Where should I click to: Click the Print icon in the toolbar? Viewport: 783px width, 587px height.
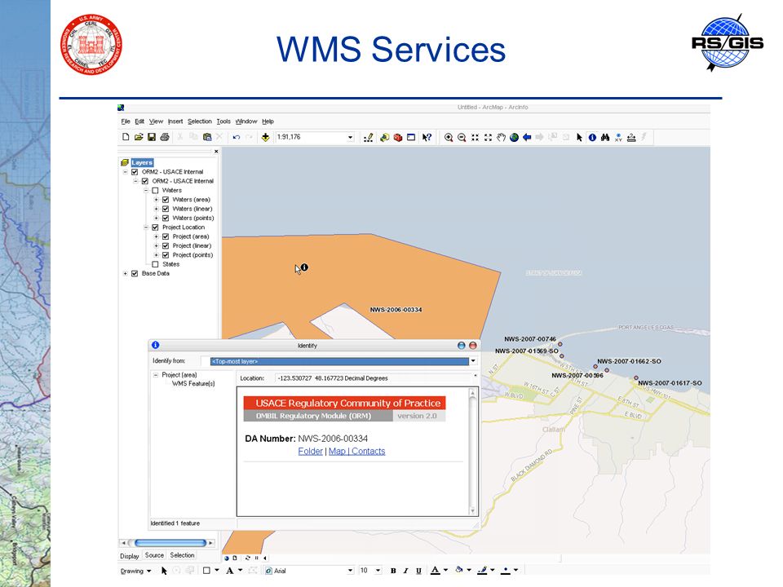(165, 137)
